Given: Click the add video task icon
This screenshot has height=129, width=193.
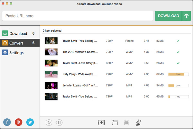Looking at the screenshot, I should click(101, 122).
